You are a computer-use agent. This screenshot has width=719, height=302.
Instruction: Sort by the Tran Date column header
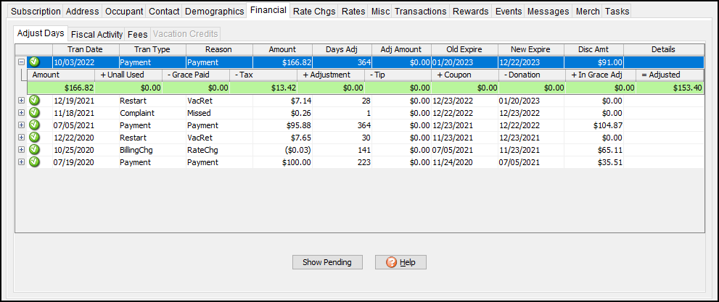[84, 49]
